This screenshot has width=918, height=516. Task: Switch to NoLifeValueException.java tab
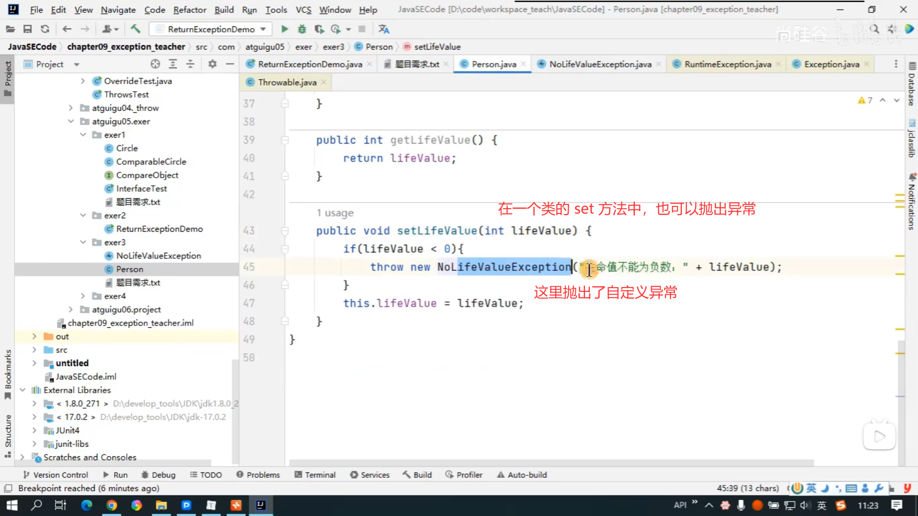600,64
